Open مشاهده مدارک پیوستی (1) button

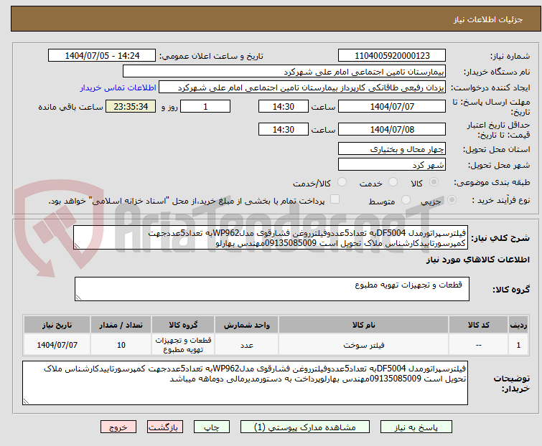click(305, 427)
